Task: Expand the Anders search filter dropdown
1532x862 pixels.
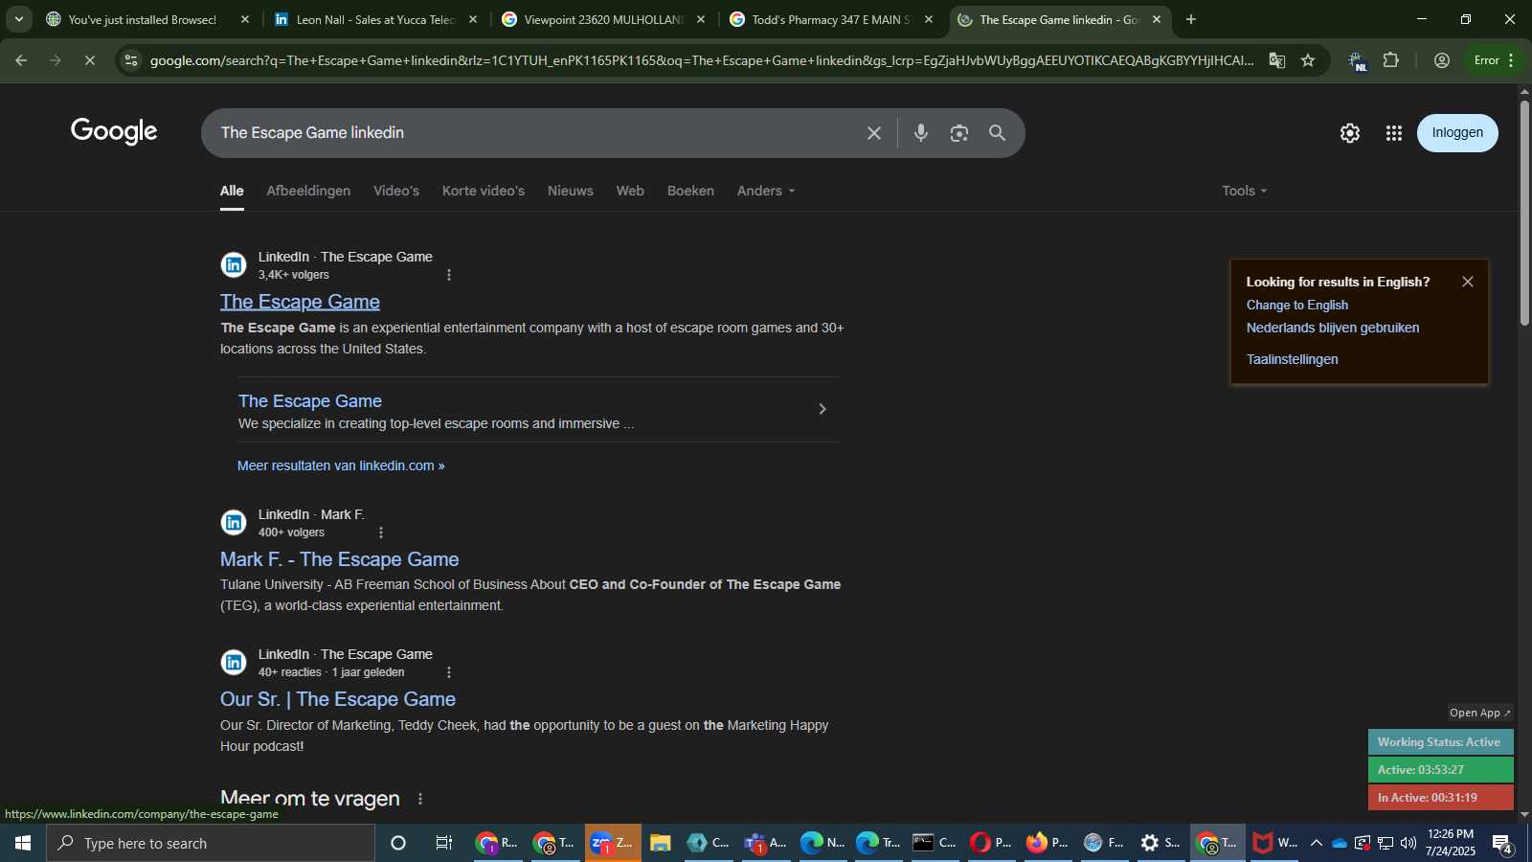Action: [765, 191]
